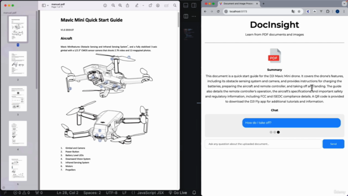Viewport: 348px width, 196px height.
Task: Toggle VS Code bottom panel layout icon
Action: click(x=186, y=5)
